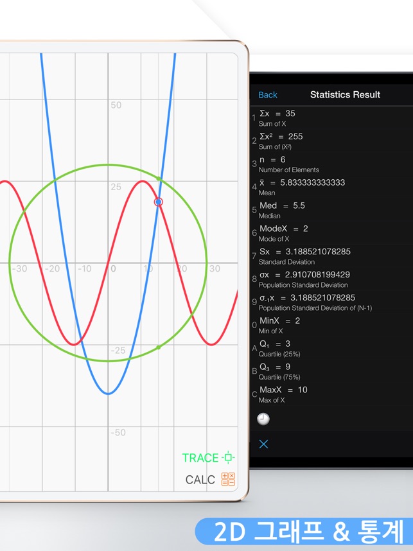Click the TRACE crosshair icon

coord(228,457)
